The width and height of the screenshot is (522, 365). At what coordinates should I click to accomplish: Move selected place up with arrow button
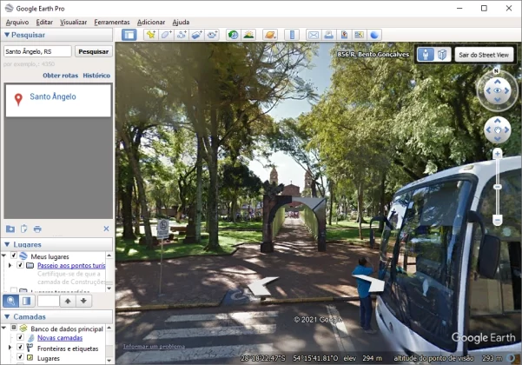pos(68,301)
